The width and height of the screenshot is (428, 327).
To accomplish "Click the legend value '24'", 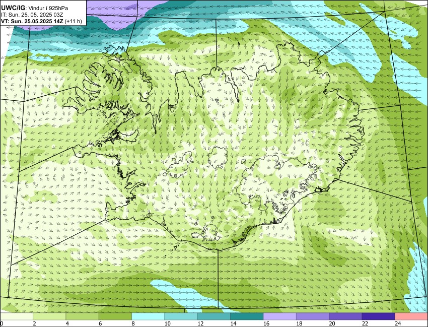I will click(398, 323).
